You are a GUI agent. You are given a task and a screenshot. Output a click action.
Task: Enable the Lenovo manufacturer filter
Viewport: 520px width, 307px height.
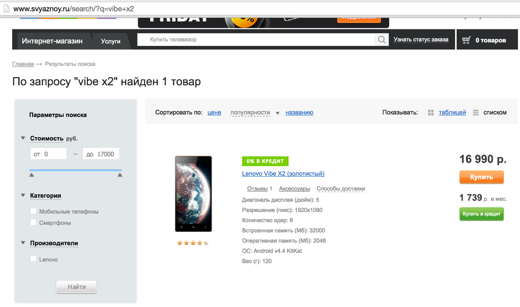point(33,259)
